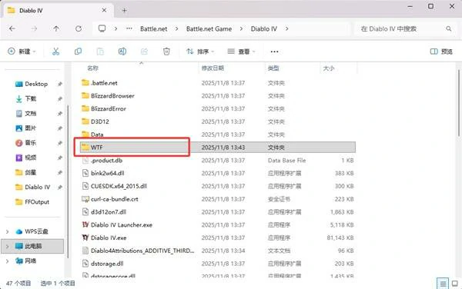Refresh the current folder view
The width and height of the screenshot is (462, 289).
pos(79,28)
